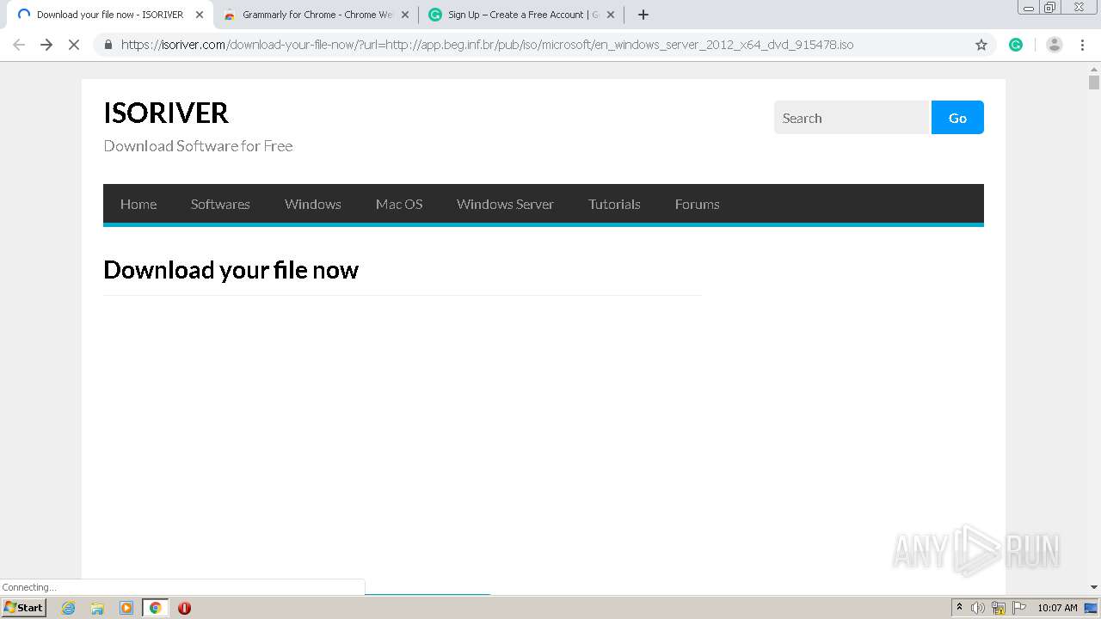
Task: Open the network tray icon
Action: (x=999, y=608)
